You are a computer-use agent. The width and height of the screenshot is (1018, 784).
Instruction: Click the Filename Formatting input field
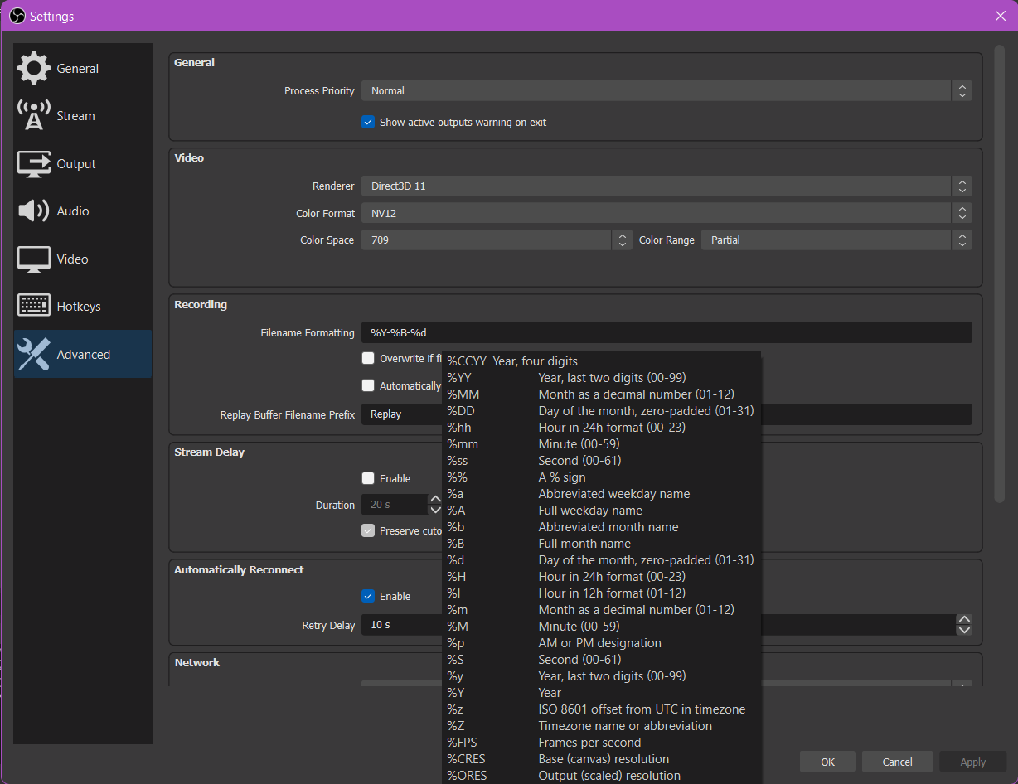coord(667,332)
